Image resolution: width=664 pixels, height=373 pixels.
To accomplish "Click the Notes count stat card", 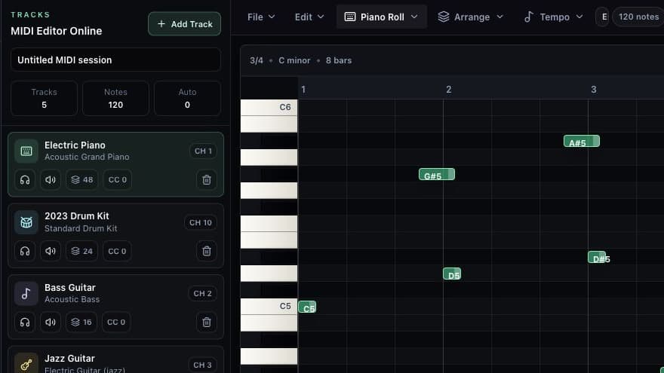I will click(115, 99).
